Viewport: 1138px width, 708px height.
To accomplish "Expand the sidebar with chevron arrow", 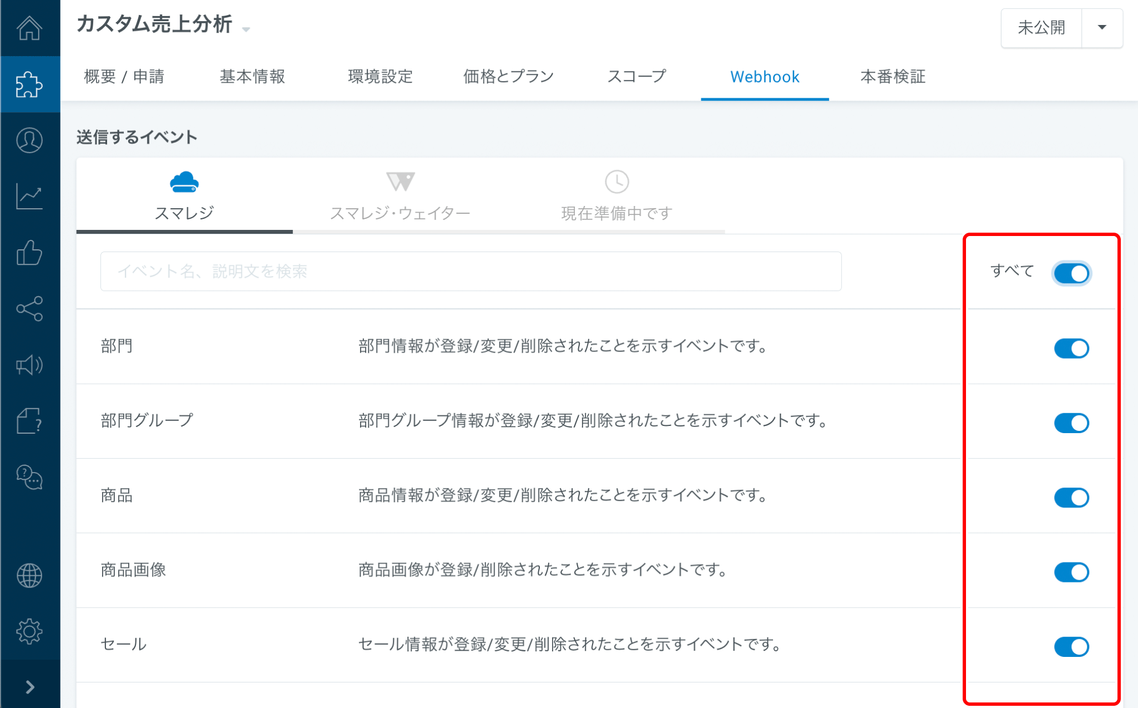I will [x=30, y=687].
